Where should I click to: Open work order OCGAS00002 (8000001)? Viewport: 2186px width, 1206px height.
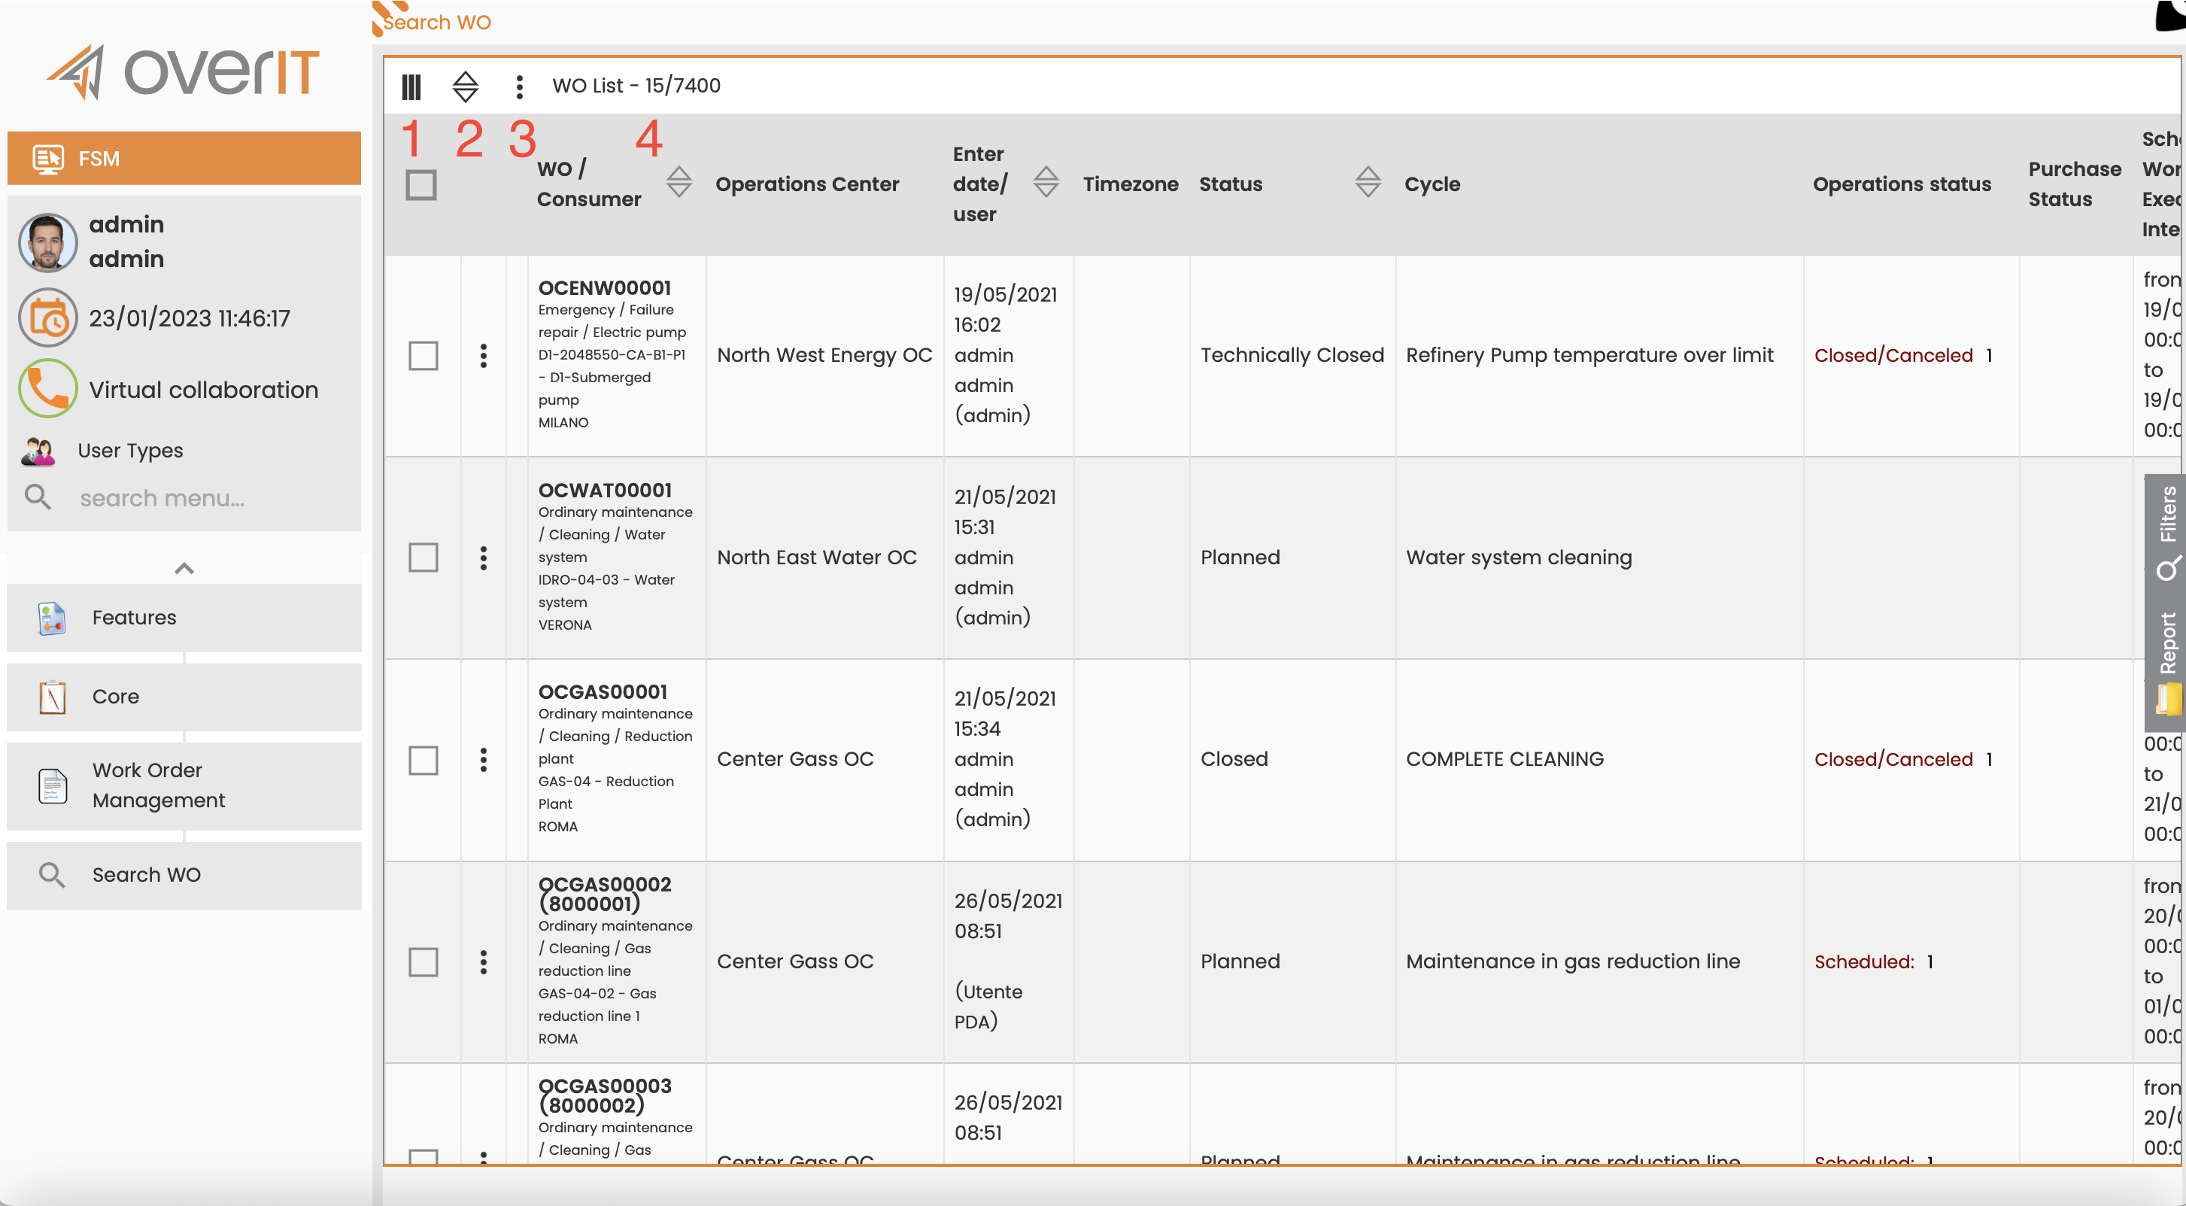(605, 894)
